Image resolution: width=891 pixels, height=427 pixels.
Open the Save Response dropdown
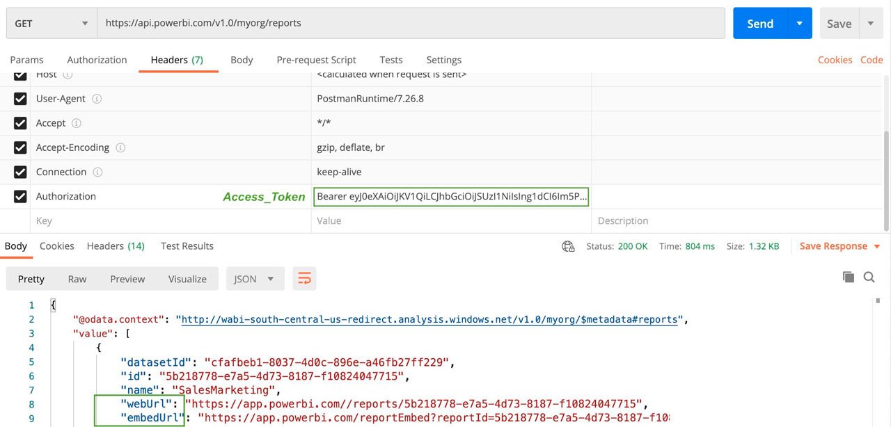click(x=840, y=246)
